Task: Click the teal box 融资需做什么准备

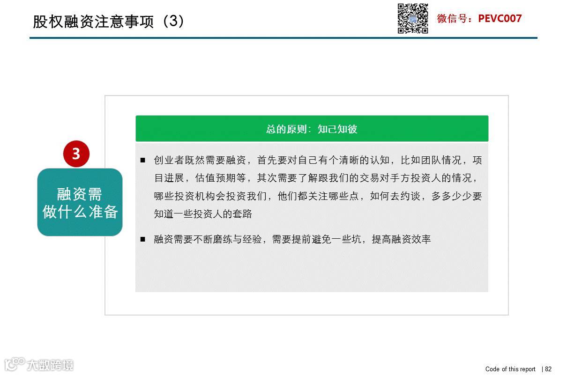Action: [x=80, y=202]
